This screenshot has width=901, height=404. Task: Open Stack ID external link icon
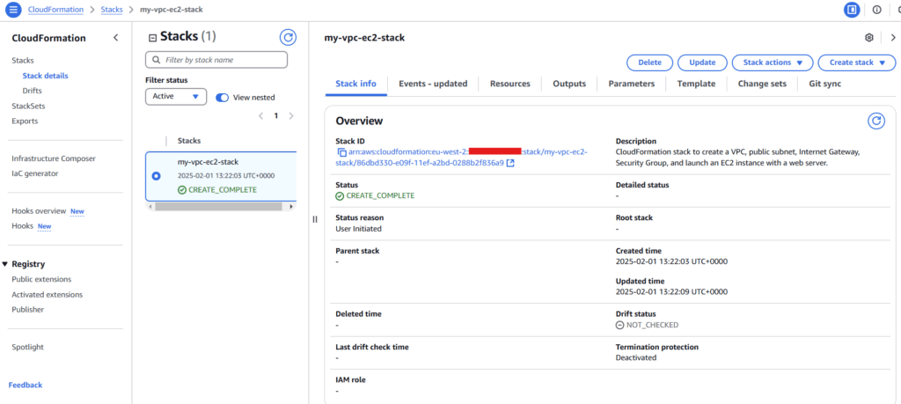(510, 163)
